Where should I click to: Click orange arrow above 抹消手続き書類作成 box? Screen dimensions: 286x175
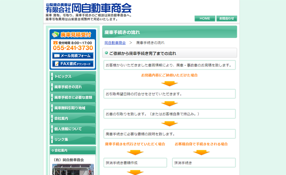(x=135, y=153)
